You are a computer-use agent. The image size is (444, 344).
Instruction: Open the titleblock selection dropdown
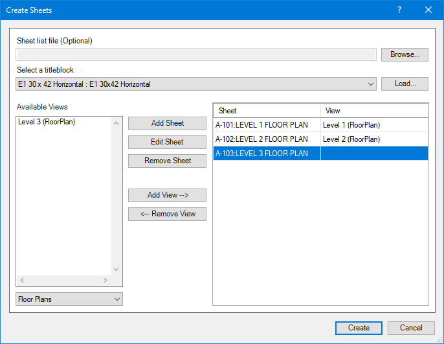[x=196, y=84]
